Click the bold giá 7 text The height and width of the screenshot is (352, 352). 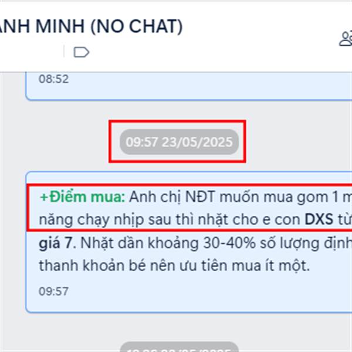click(x=56, y=243)
